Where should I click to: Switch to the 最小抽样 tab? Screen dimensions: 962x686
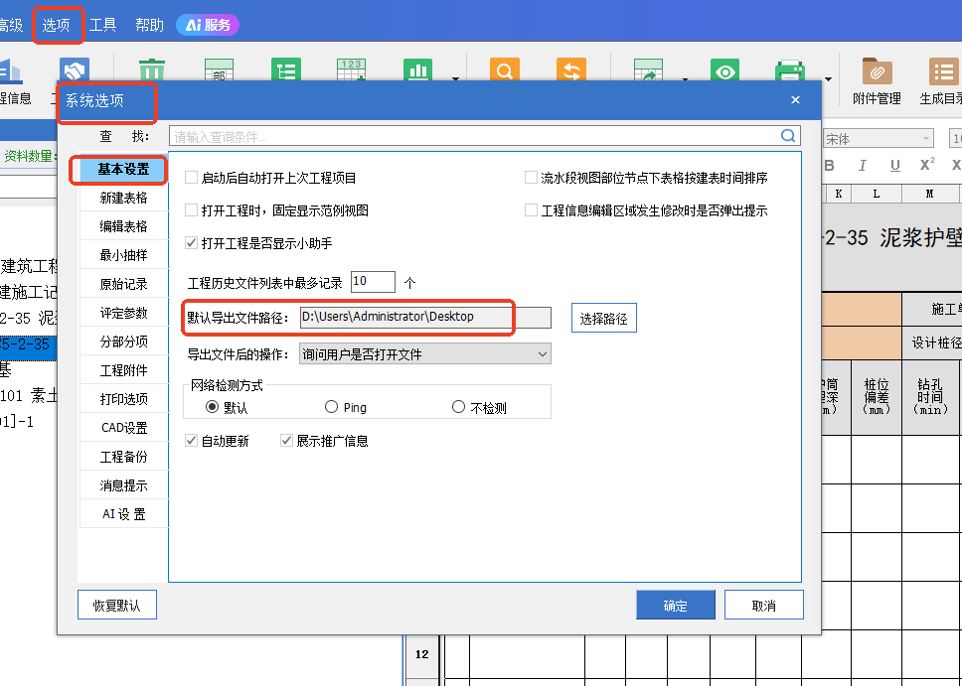coord(123,255)
